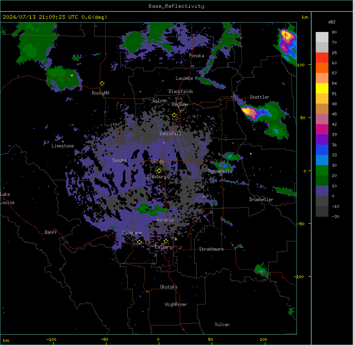
Task: Pick the bright green 20-30 dBZ legend color
Action: (x=322, y=170)
